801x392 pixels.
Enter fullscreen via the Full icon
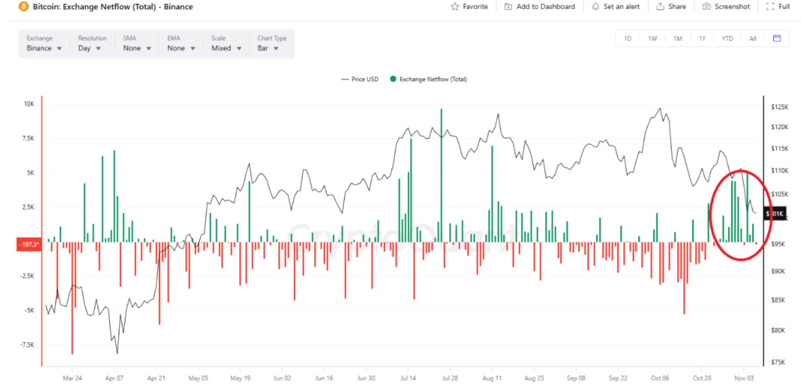[770, 6]
